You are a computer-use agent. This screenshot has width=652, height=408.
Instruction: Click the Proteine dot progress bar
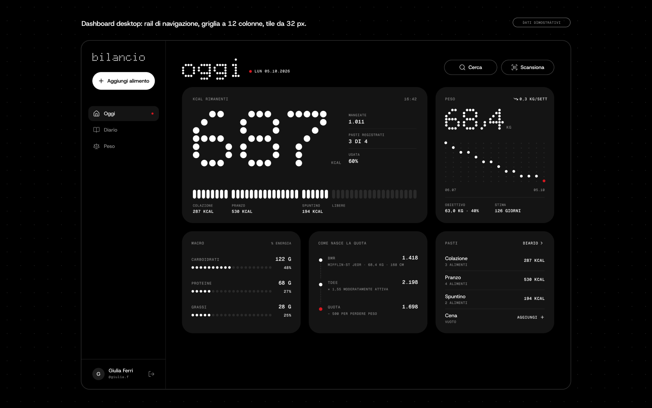(232, 291)
